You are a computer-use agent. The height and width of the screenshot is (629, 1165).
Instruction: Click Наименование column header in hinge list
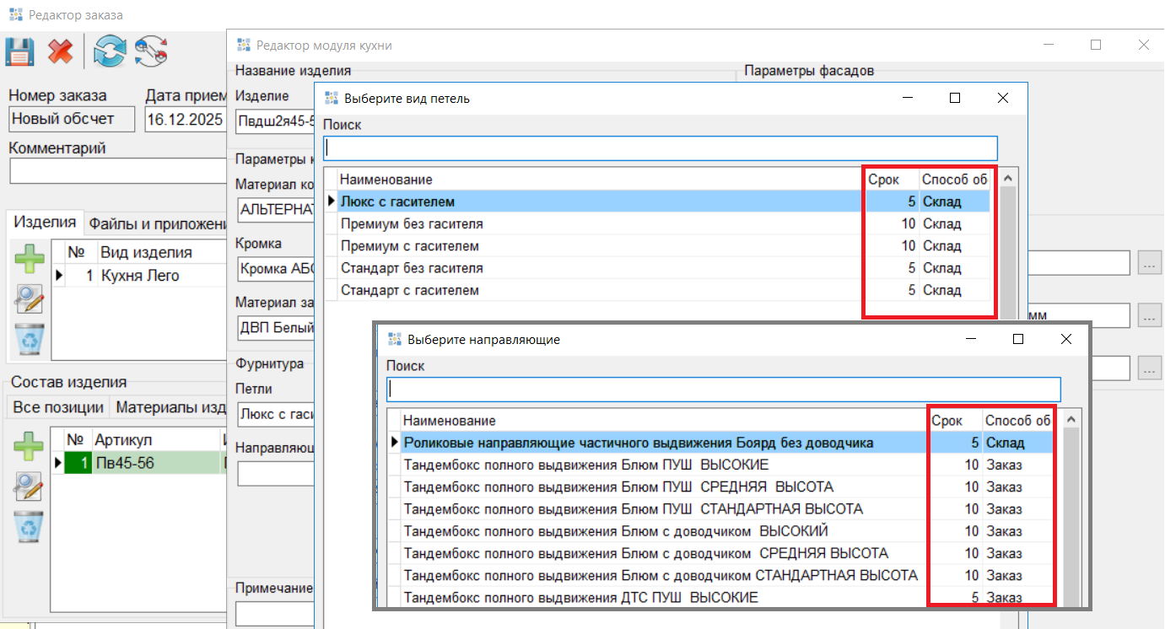click(386, 180)
